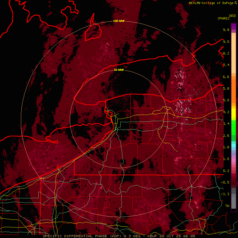Click the yellow segment of the color bar

[234, 113]
